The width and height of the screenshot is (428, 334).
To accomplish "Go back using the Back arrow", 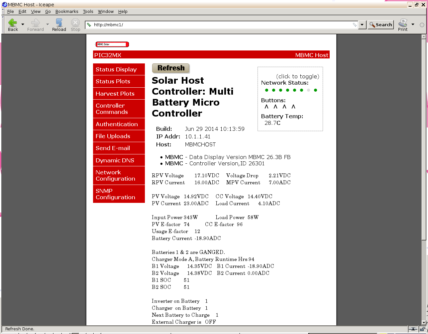I will tap(13, 25).
